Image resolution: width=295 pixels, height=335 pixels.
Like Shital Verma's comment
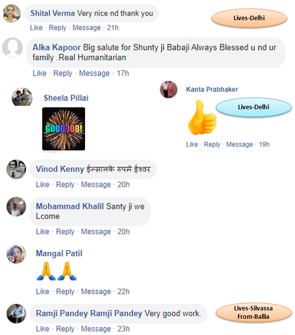point(36,28)
